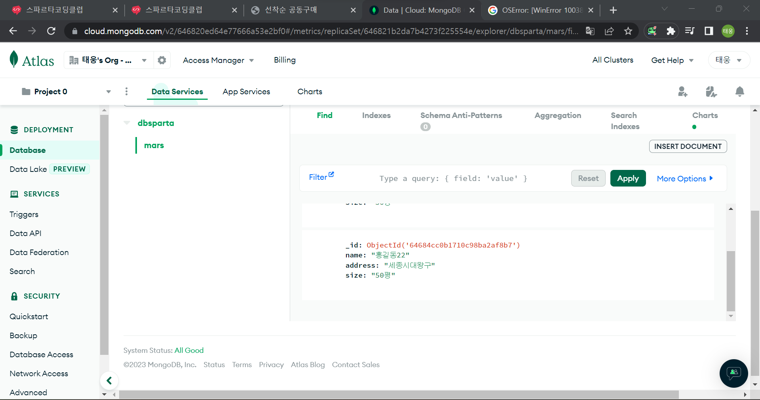The image size is (760, 400).
Task: Close the 선착순 공동구매 tab
Action: [x=353, y=10]
